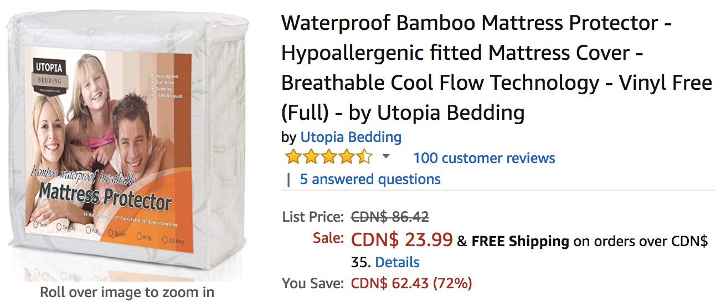Open the 100 customer reviews link
Viewport: 721px width, 306px height.
click(x=483, y=158)
